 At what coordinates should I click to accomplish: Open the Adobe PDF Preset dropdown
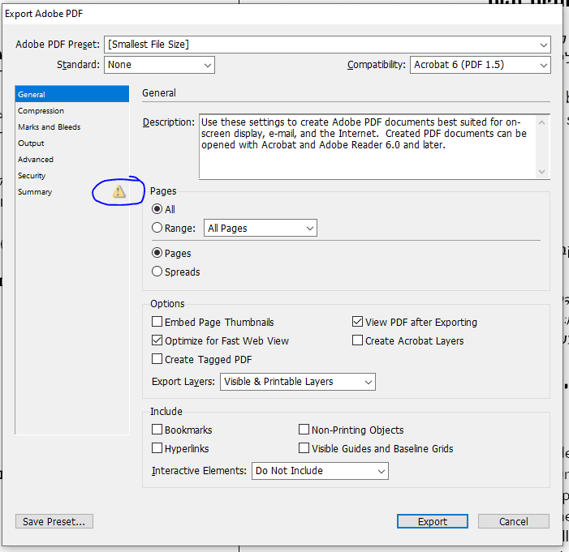coord(327,45)
